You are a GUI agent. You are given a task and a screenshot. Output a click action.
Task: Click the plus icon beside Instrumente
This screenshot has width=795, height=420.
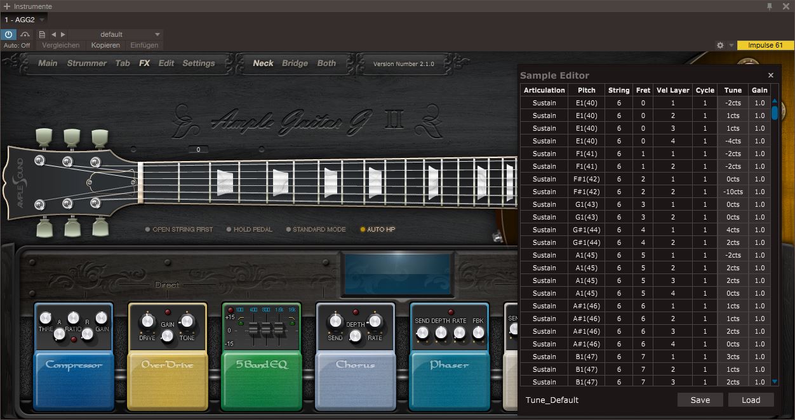point(7,6)
